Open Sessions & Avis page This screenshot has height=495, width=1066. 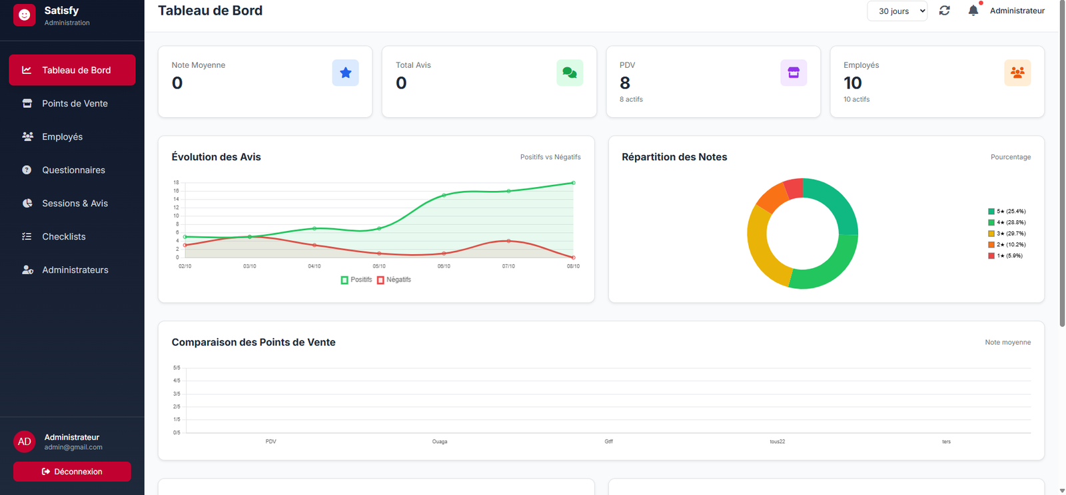point(72,203)
